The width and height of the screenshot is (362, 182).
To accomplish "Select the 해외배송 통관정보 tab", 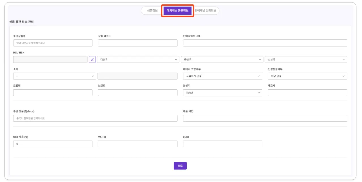I will 178,11.
